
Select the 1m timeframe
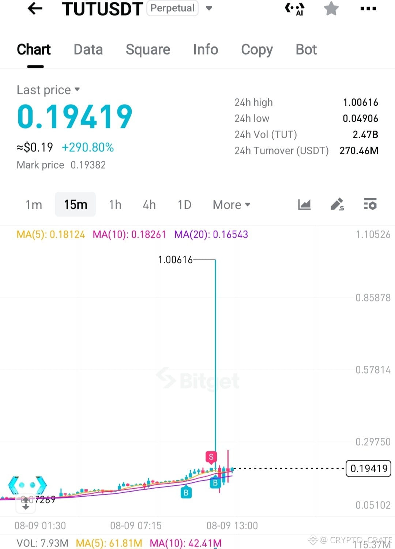[34, 204]
